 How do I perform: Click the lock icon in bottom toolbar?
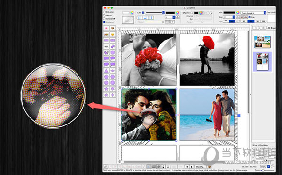pyautogui.click(x=163, y=167)
